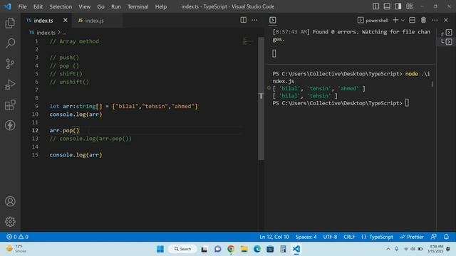The width and height of the screenshot is (456, 256).
Task: Place cursor on line 12 arr.pop()
Action: pyautogui.click(x=64, y=131)
